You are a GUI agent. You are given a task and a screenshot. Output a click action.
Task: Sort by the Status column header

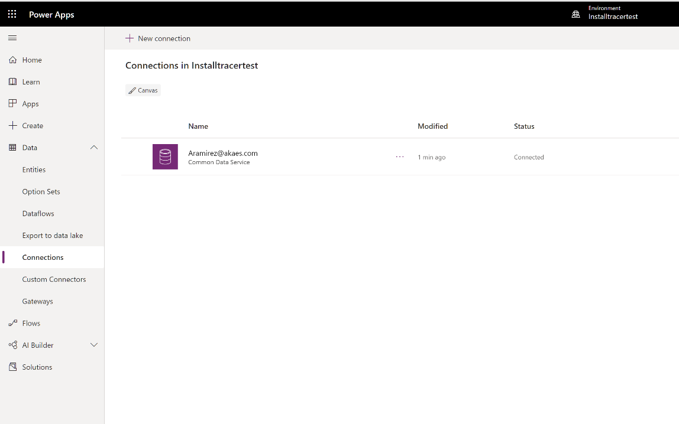pyautogui.click(x=524, y=126)
